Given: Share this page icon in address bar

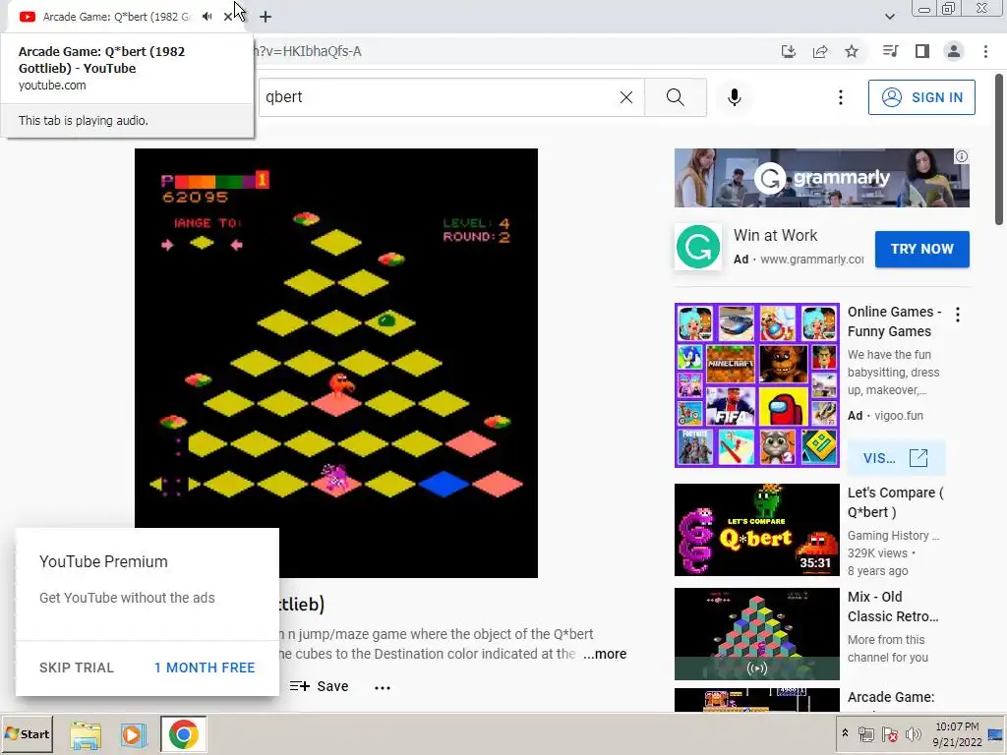Looking at the screenshot, I should point(820,51).
